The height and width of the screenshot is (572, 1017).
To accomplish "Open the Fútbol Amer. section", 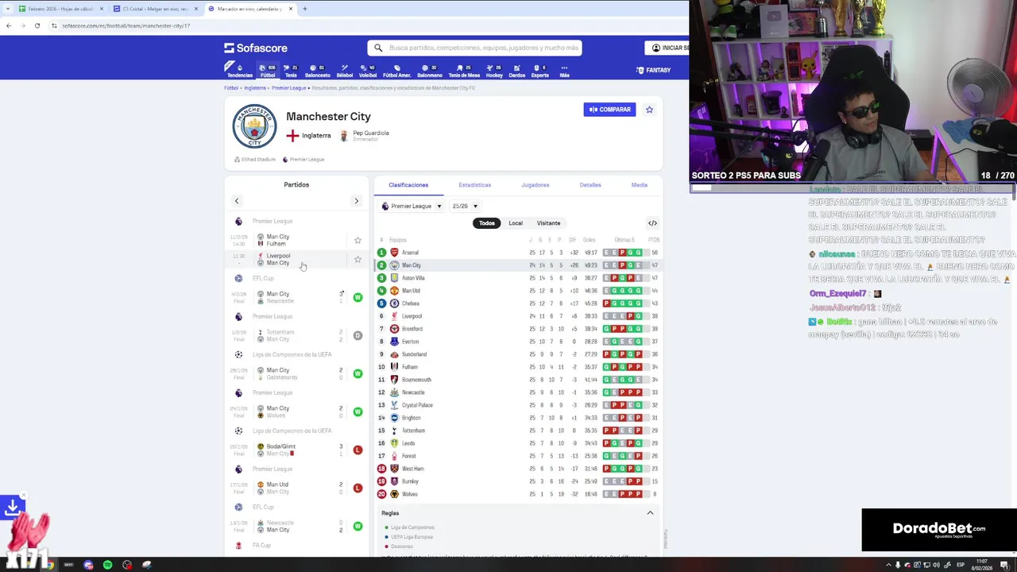I will 396,71.
